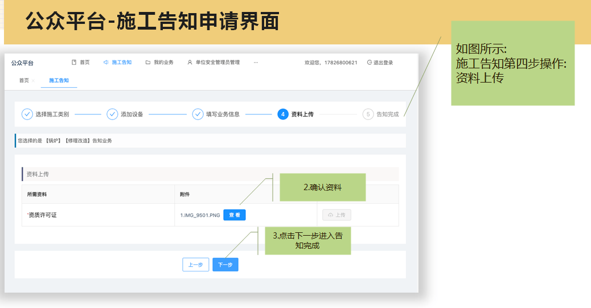Click the 告知完成 step label
The height and width of the screenshot is (308, 591).
(388, 114)
